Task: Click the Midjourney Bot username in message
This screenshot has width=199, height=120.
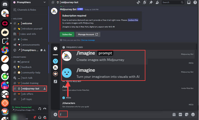Action: point(68,9)
